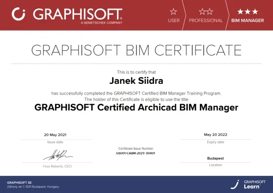Viewport: 273px width, 193px height.
Task: Click the CEO handwritten signature
Action: 58,155
